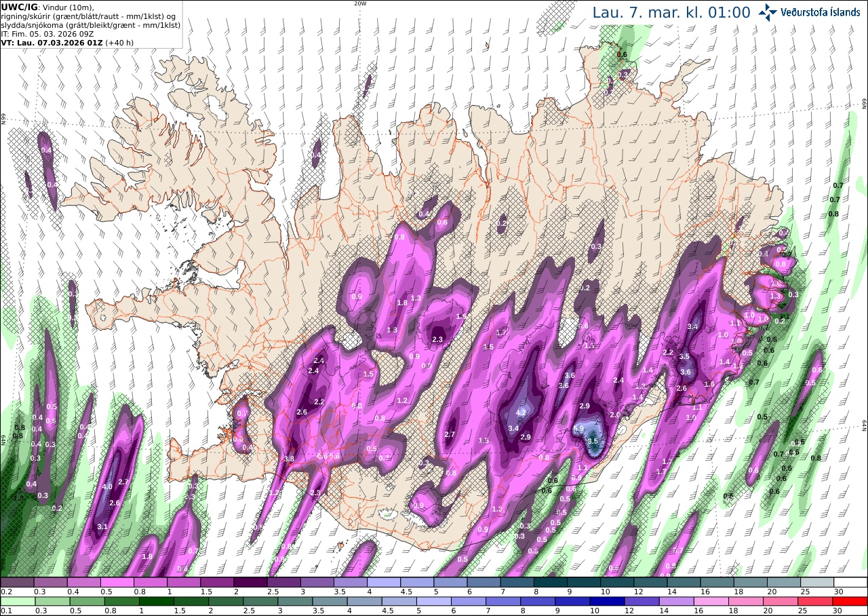Viewport: 868px width, 616px height.
Task: Pick the white swatch ending the upper legend row
Action: (850, 582)
